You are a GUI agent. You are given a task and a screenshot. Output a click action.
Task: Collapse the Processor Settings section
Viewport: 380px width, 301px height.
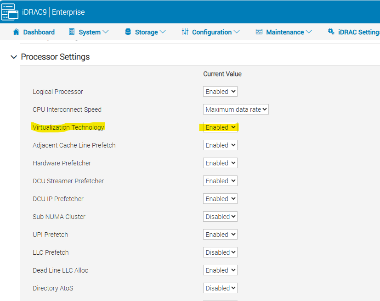tap(13, 57)
